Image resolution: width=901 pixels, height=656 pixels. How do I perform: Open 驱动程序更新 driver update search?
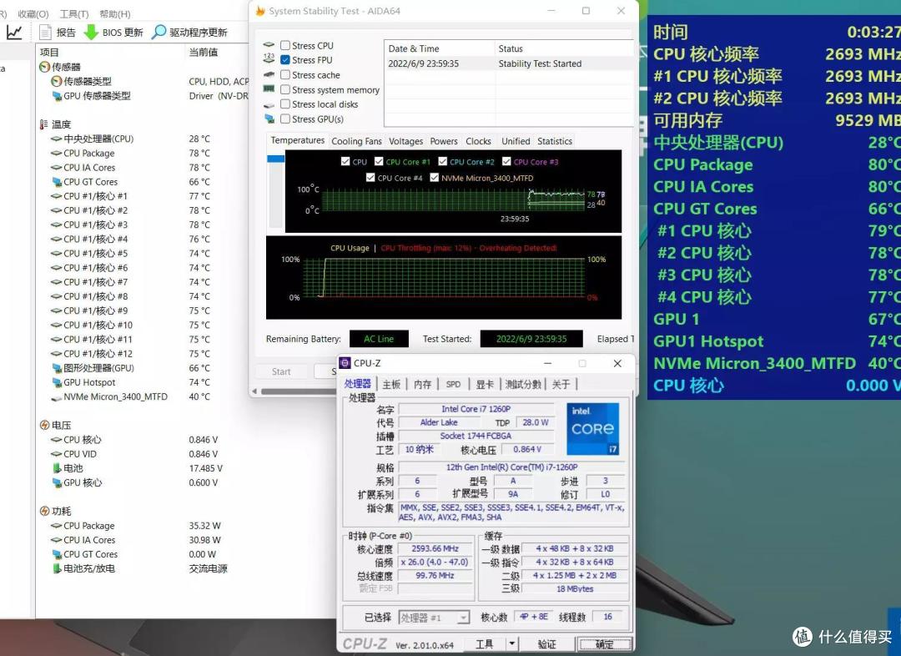pos(189,33)
